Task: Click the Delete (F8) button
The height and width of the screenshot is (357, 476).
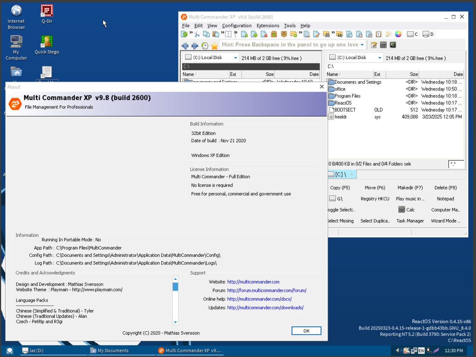Action: [x=445, y=188]
